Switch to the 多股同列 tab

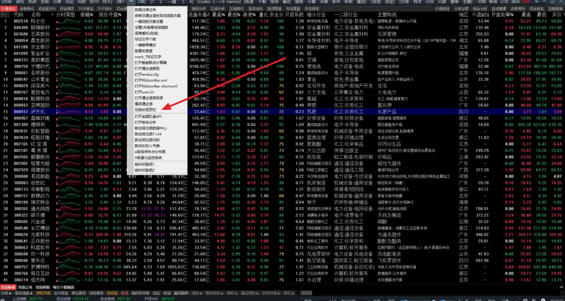517,8
